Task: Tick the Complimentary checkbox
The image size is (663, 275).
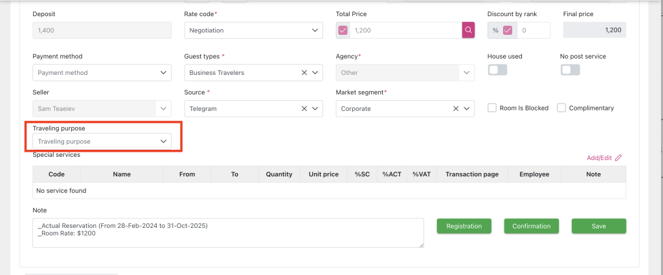Action: tap(561, 108)
